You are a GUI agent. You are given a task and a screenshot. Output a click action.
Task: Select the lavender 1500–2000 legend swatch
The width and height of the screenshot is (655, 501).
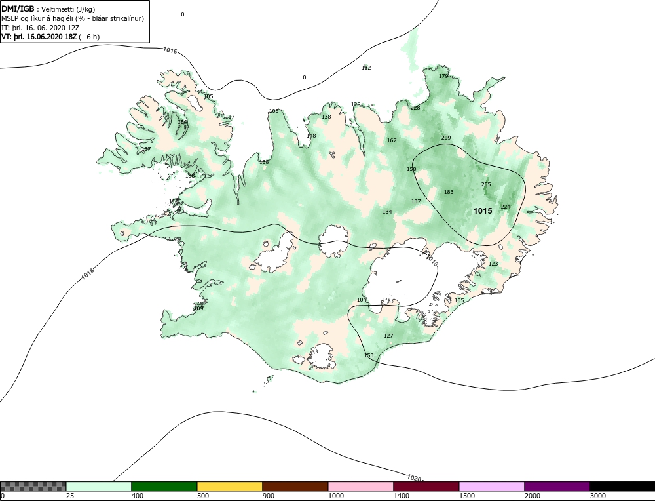click(x=492, y=487)
